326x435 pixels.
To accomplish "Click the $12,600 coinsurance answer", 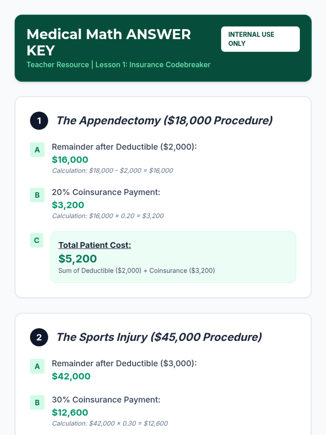I will coord(70,412).
